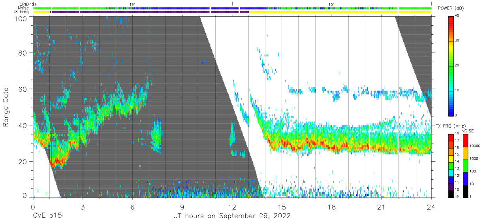
Task: Click the "16" MHz tick on TX FRQ legend
Action: click(457, 147)
